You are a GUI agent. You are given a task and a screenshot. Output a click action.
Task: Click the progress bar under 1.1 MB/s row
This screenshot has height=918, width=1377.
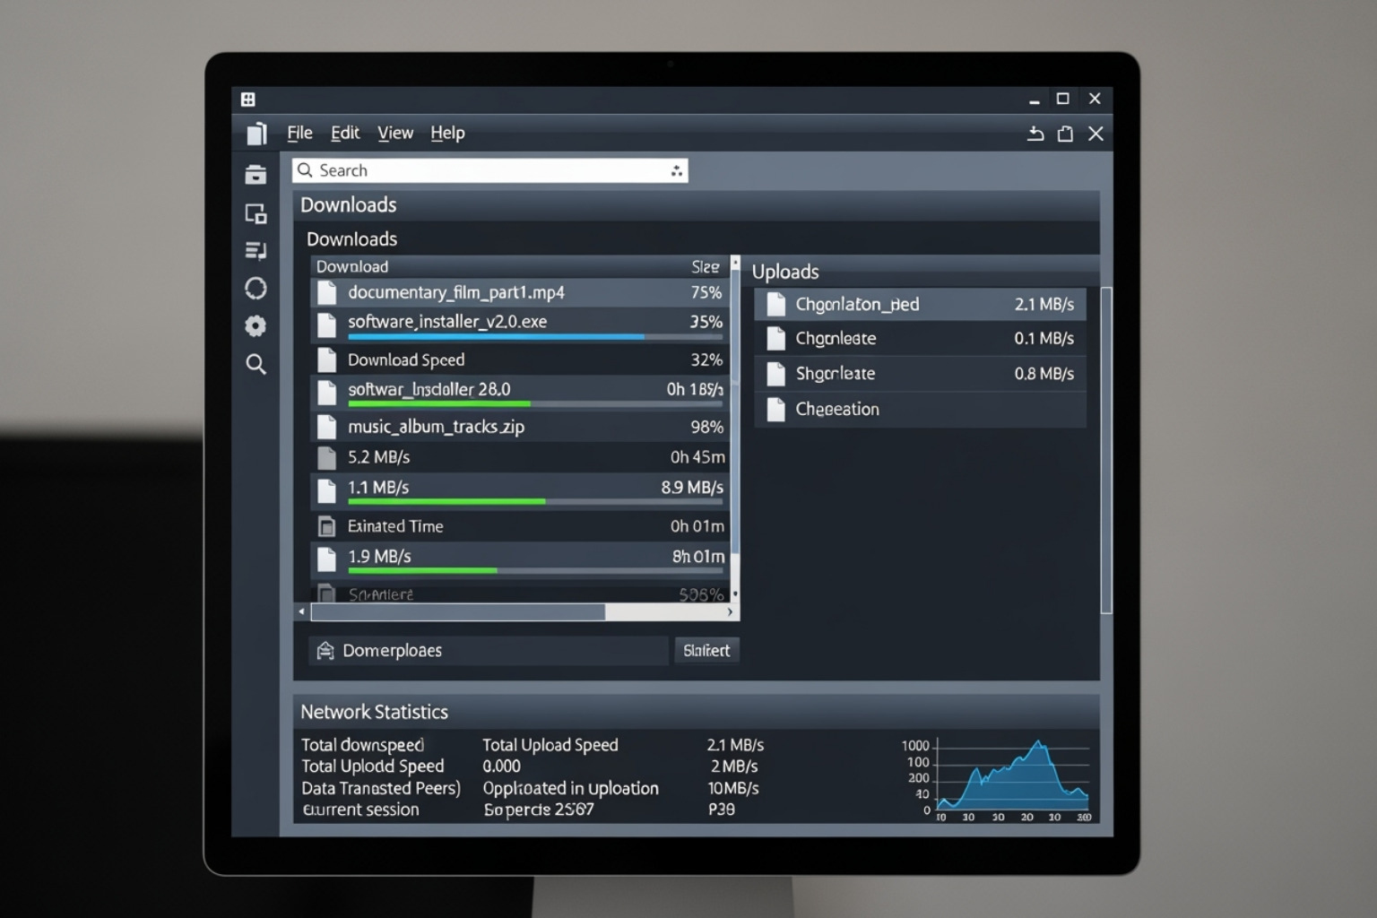[x=535, y=502]
